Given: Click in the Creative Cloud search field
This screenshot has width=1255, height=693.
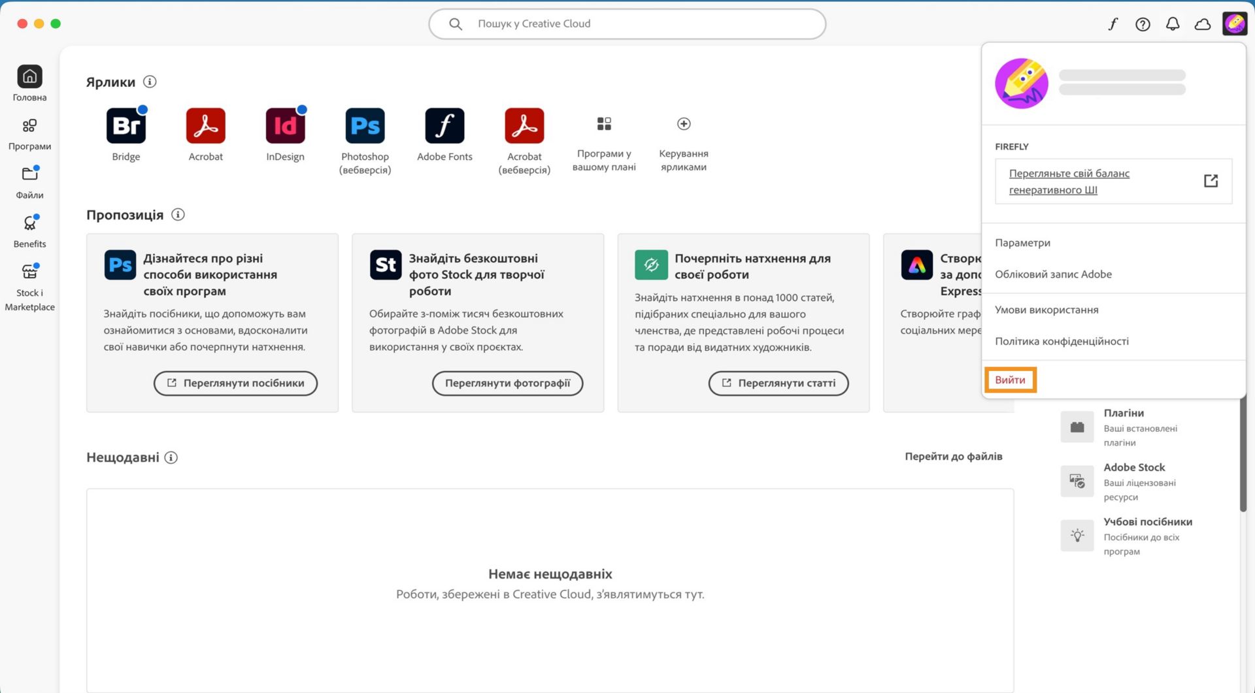Looking at the screenshot, I should point(626,24).
